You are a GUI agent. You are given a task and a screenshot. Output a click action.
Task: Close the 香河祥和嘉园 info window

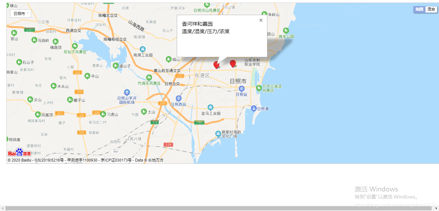(261, 20)
